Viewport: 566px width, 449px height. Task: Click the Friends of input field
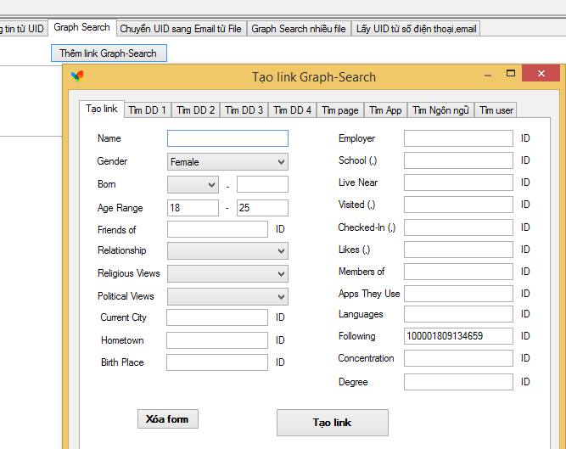tap(217, 229)
